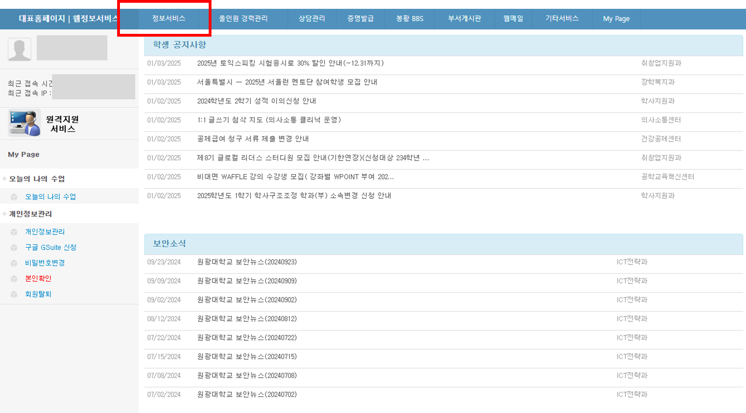The height and width of the screenshot is (413, 746).
Task: Open the 학생 공지사항 board header
Action: [179, 45]
